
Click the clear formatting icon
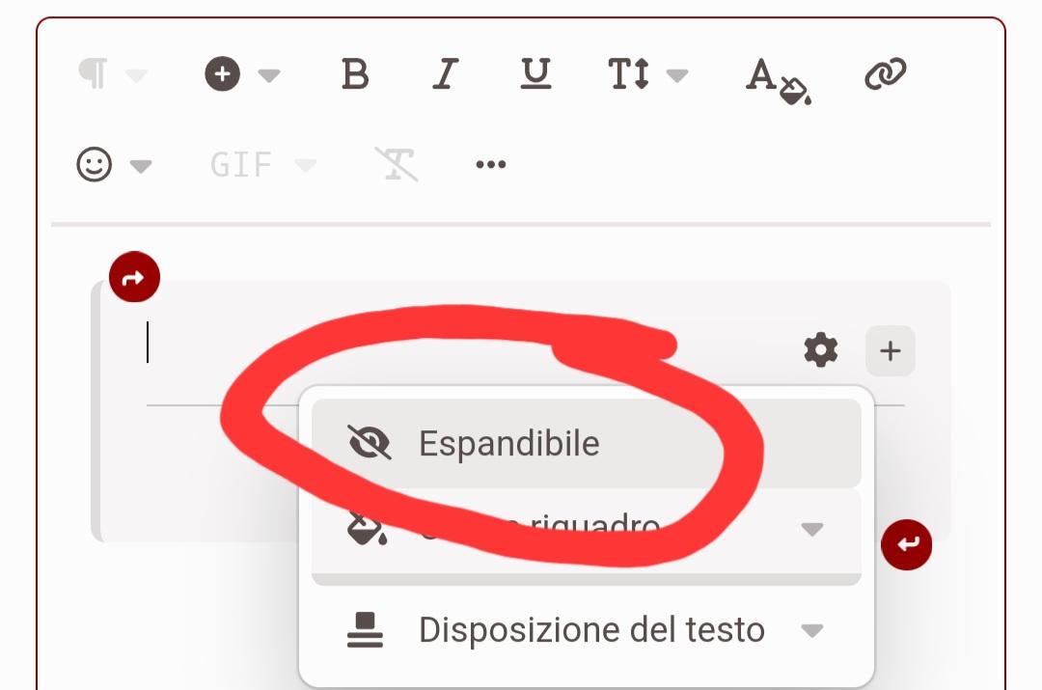397,164
